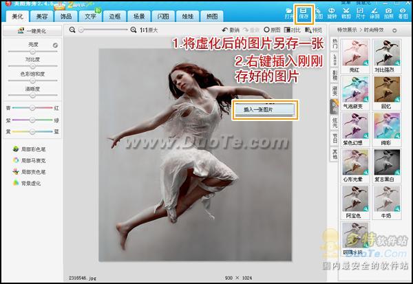Screen dimensions: 413x284
Task: Switch to the 文字 tab
Action: (90, 17)
